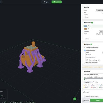Open the printer Model dropdown
The height and width of the screenshot is (103, 103).
(100, 10)
